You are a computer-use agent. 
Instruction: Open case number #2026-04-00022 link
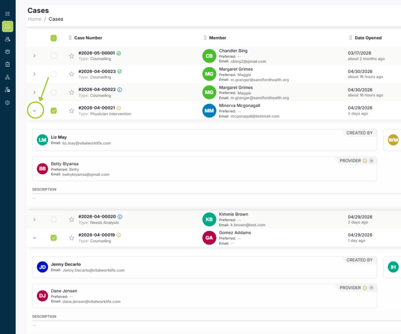click(97, 90)
